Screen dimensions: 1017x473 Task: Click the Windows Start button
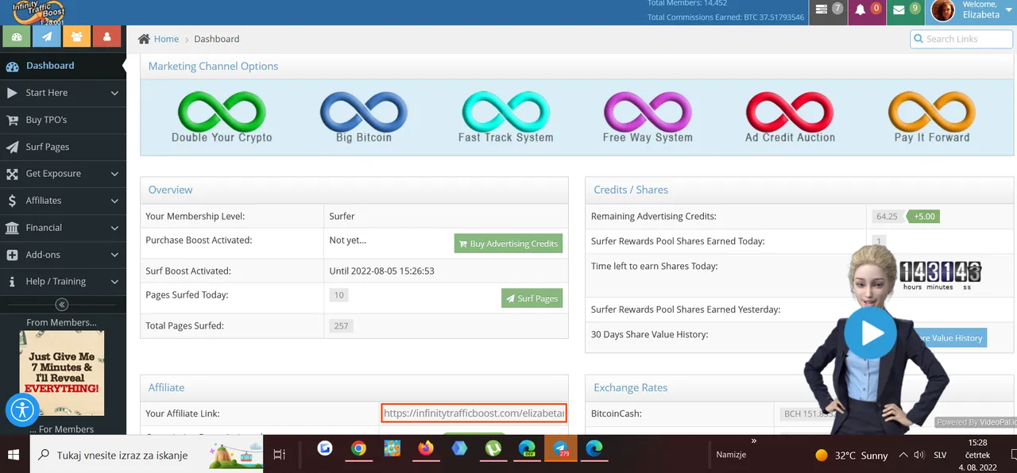(x=14, y=455)
